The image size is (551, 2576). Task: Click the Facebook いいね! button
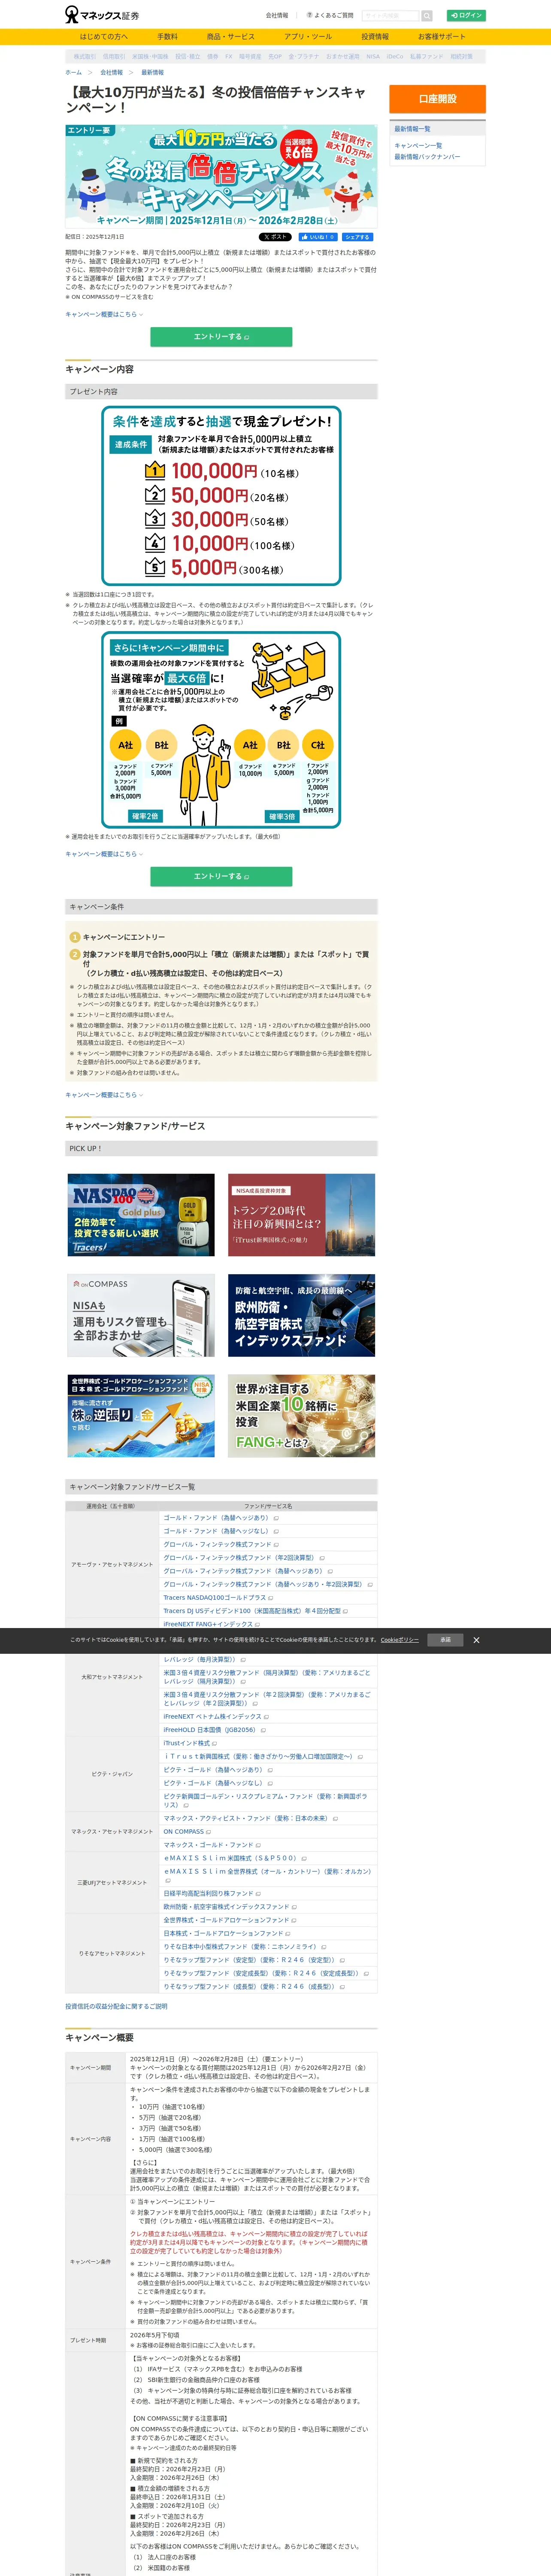pos(318,237)
